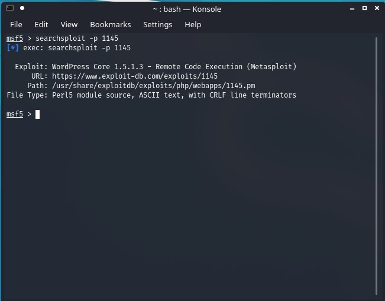Open the Help menu

pos(193,24)
